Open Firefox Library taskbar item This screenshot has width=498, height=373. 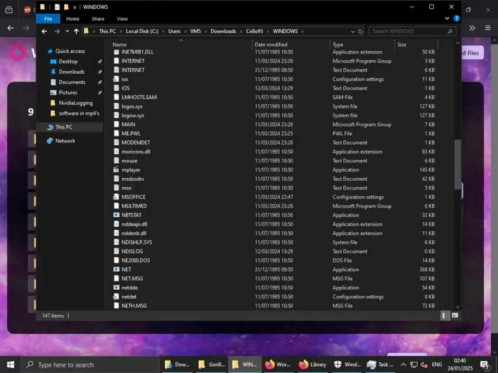(x=312, y=365)
